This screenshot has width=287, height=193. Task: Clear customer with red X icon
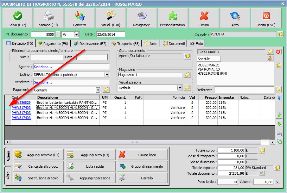coord(278,52)
